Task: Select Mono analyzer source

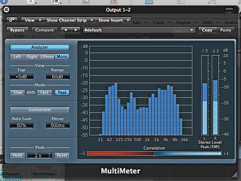Action: 62,56
